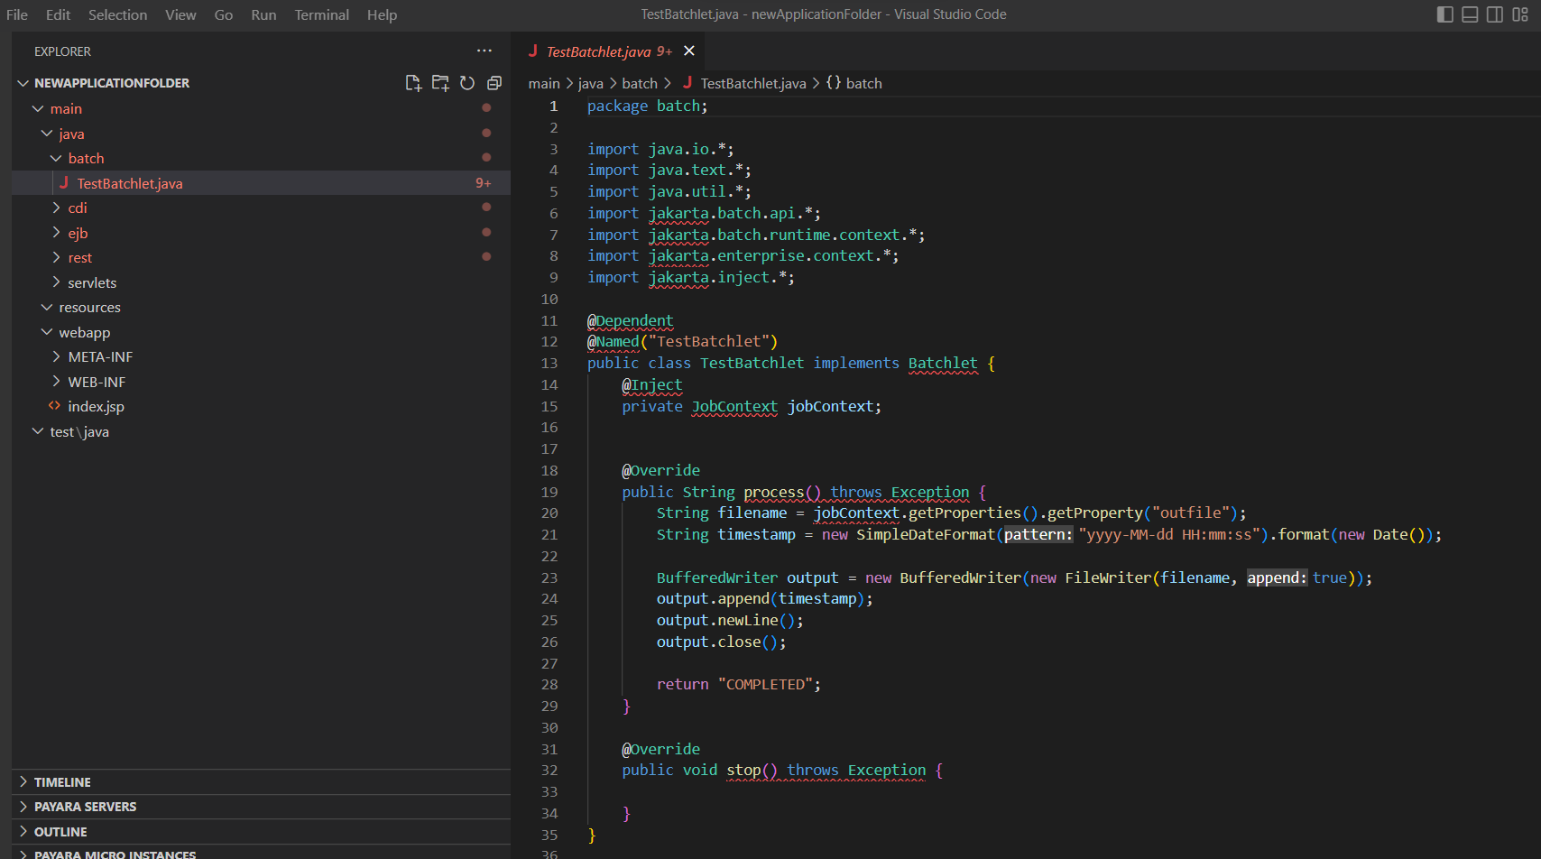Open Explorer's more actions ellipsis menu
The image size is (1541, 859).
(484, 51)
